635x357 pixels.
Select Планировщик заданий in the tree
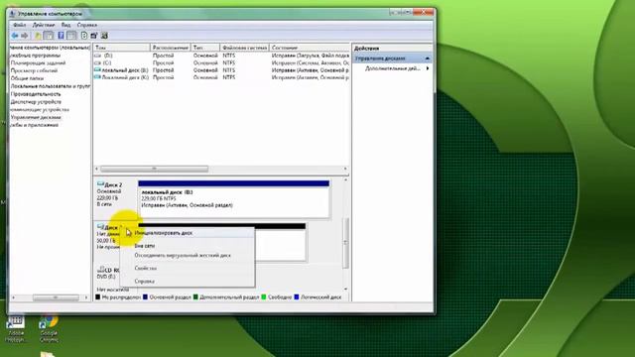point(38,63)
